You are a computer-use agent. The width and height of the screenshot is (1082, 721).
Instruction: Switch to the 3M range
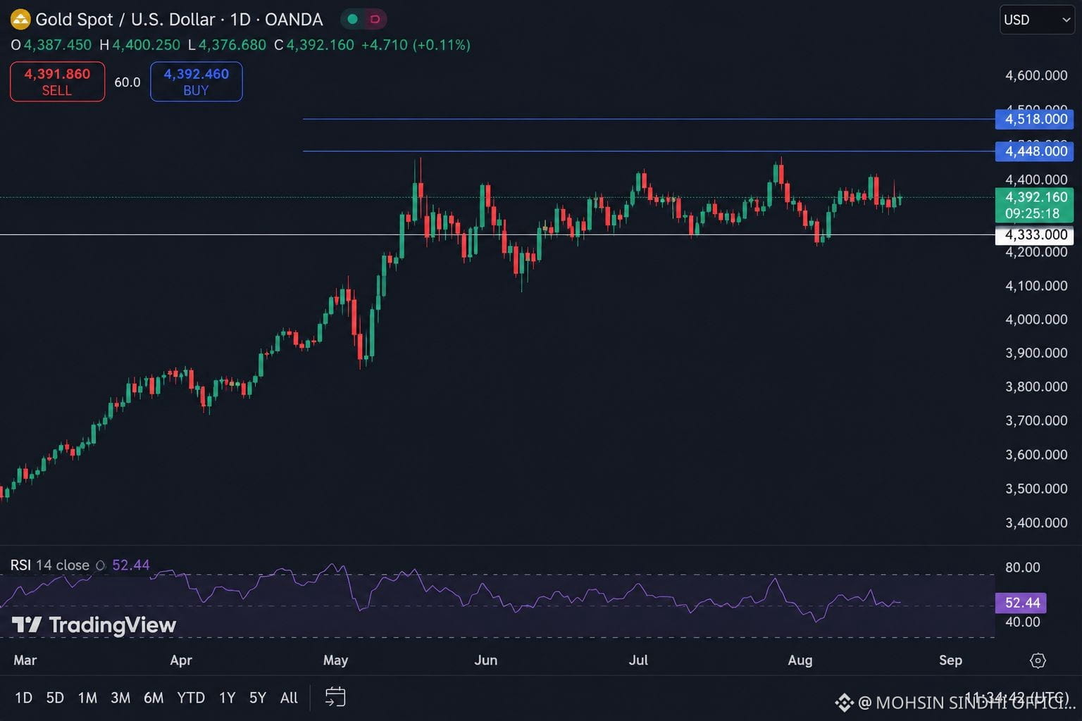pos(120,698)
